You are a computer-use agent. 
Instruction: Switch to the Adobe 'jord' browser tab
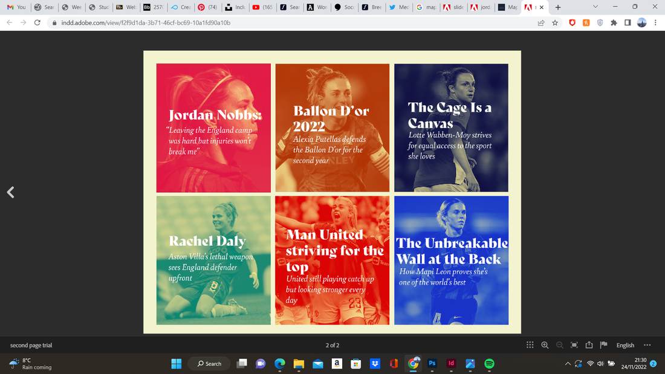click(481, 7)
